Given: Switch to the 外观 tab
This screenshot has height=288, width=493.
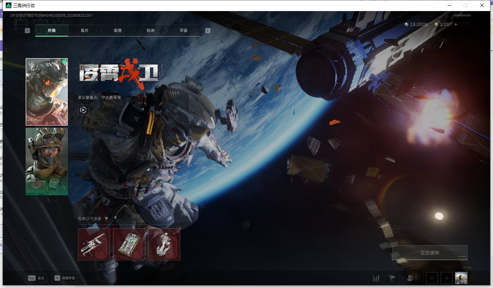Looking at the screenshot, I should coord(51,31).
